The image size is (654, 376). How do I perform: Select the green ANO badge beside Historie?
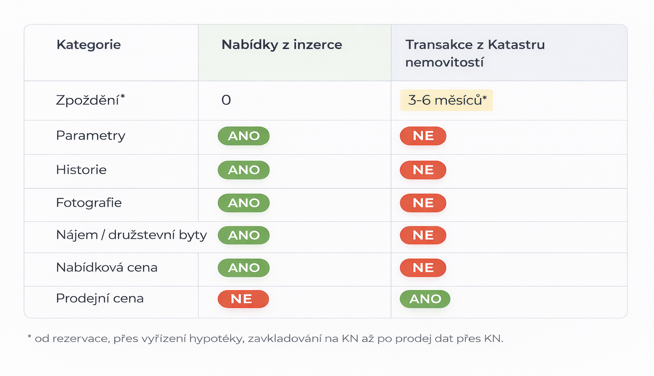click(x=244, y=170)
